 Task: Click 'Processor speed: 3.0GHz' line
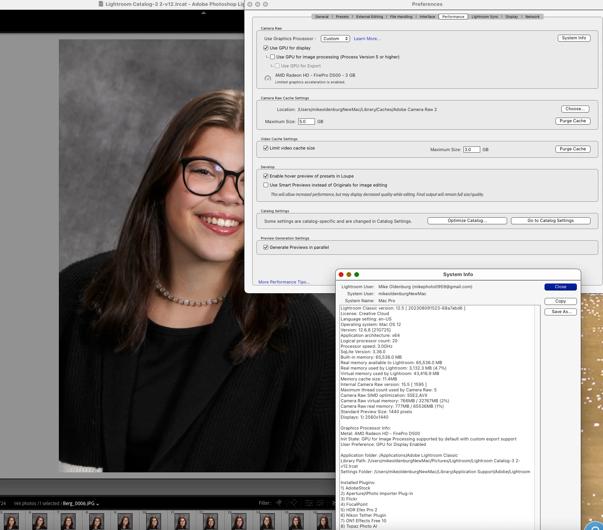[x=366, y=346]
